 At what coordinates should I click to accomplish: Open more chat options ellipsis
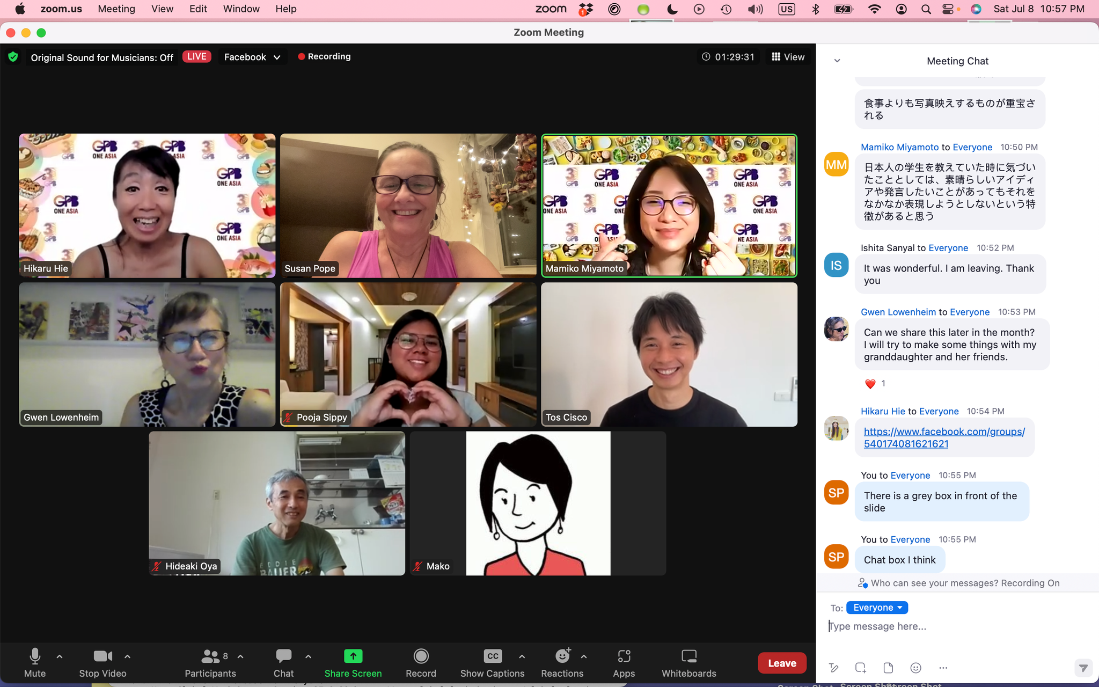coord(943,668)
